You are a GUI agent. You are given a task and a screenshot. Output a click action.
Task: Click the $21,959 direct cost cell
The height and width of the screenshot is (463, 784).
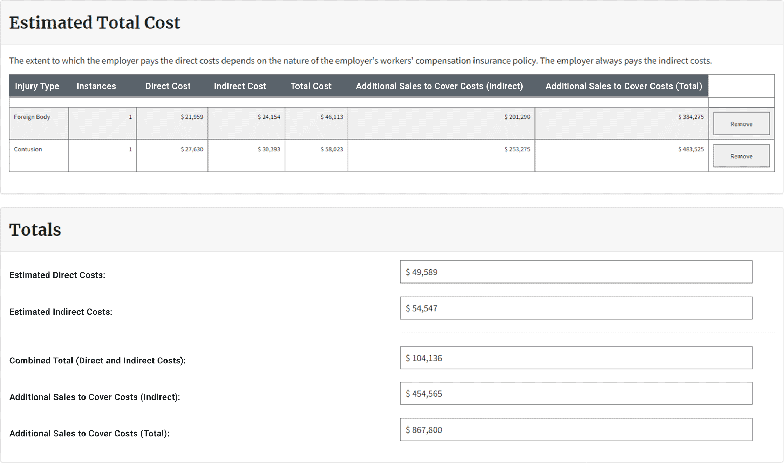pyautogui.click(x=172, y=123)
